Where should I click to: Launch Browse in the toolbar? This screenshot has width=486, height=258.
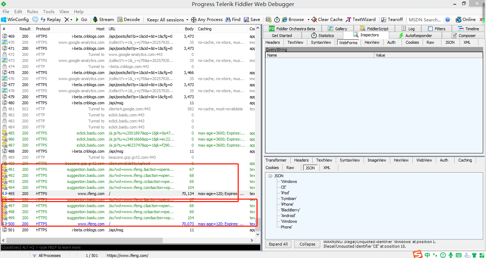tap(293, 20)
